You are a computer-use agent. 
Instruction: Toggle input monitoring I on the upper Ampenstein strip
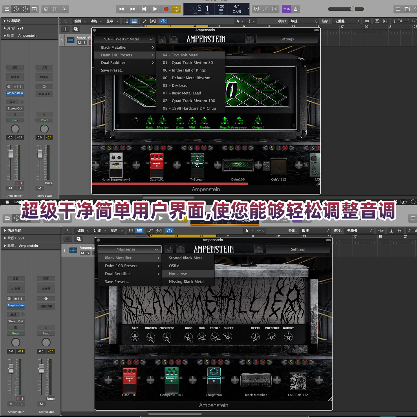point(21,183)
